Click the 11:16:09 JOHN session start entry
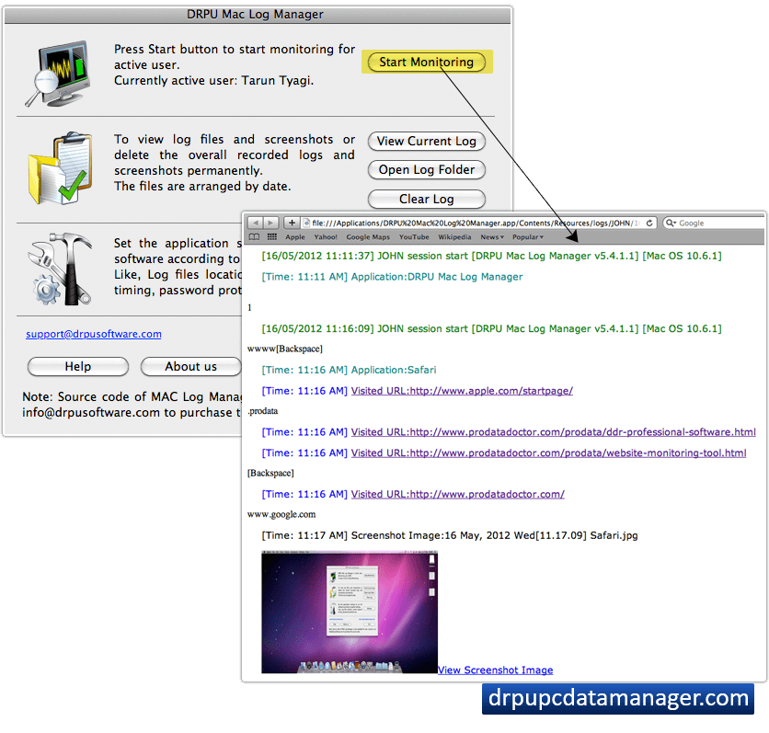Screen dimensions: 769x733 coord(491,329)
